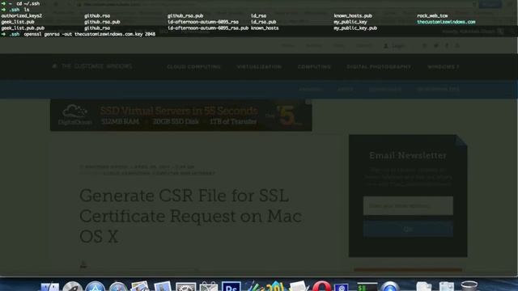Open the Windows 7 nav menu
Image resolution: width=518 pixels, height=291 pixels.
[444, 66]
